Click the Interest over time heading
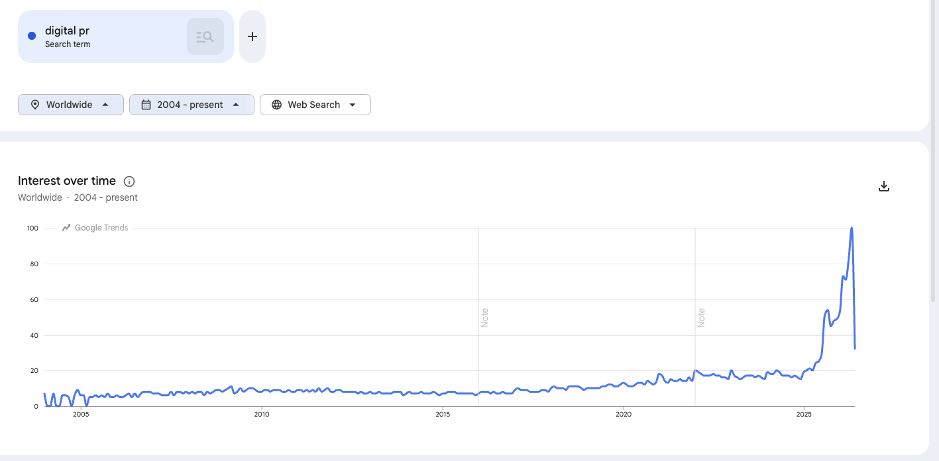The height and width of the screenshot is (461, 939). coord(67,181)
